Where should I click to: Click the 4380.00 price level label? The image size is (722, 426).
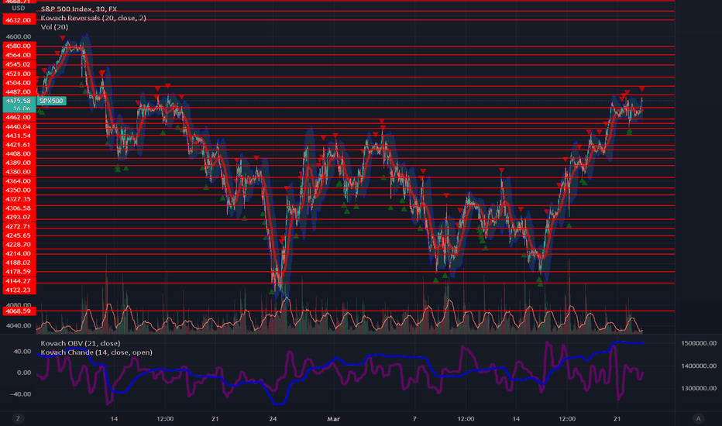tap(19, 172)
